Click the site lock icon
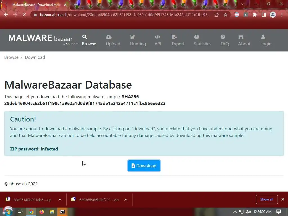 point(35,15)
